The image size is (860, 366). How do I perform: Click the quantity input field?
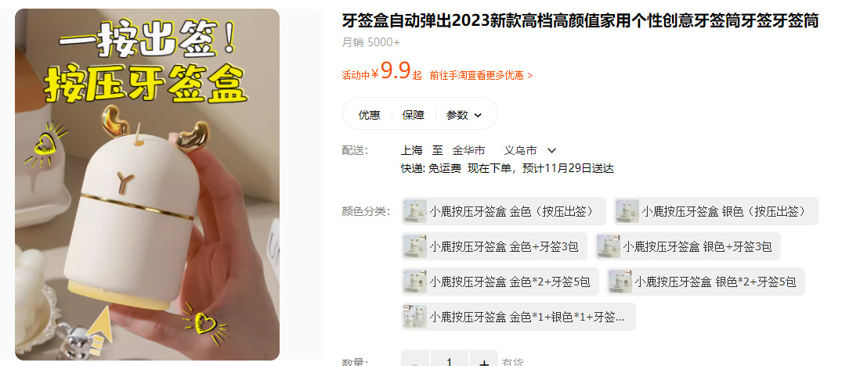(450, 360)
